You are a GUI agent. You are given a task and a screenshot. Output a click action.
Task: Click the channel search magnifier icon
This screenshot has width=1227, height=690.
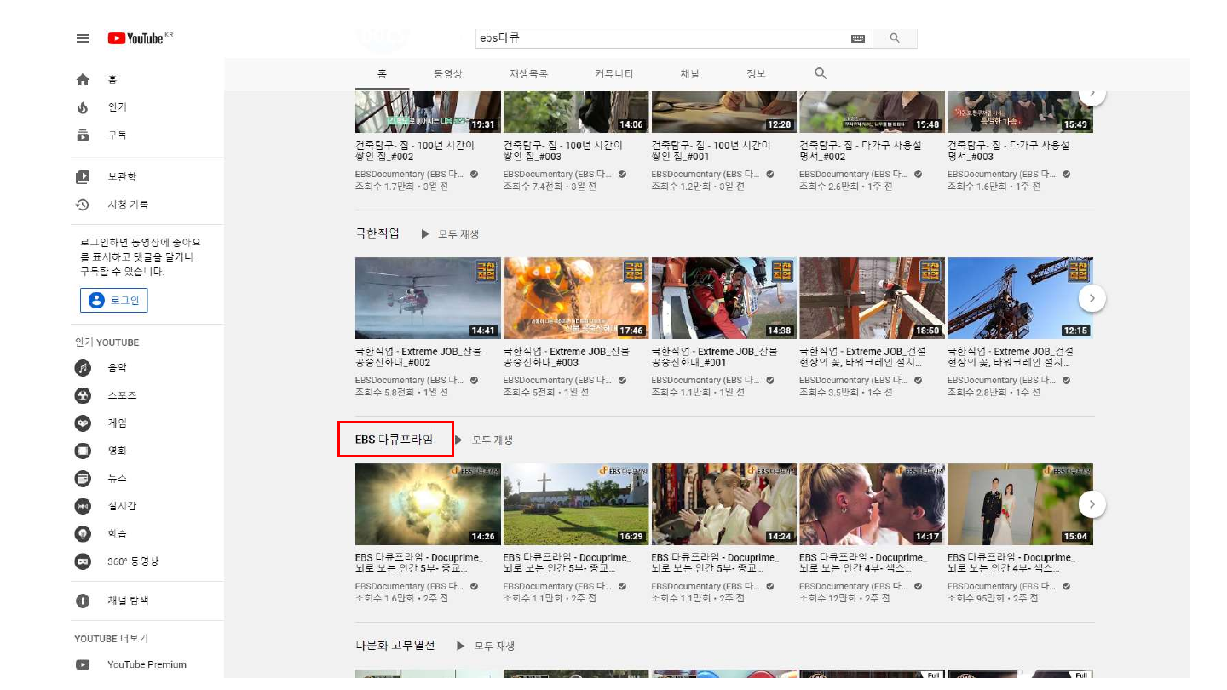pos(820,74)
